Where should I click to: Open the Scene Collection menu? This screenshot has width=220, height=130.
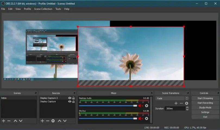(43, 9)
